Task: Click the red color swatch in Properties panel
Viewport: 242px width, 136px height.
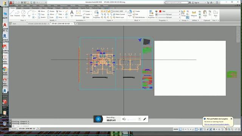Action: [160, 11]
